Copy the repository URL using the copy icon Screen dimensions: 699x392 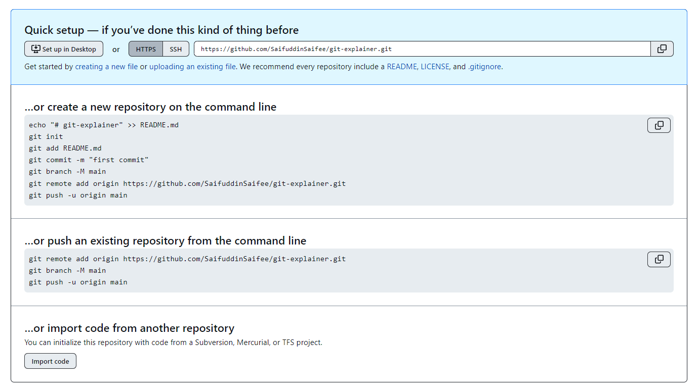[662, 48]
